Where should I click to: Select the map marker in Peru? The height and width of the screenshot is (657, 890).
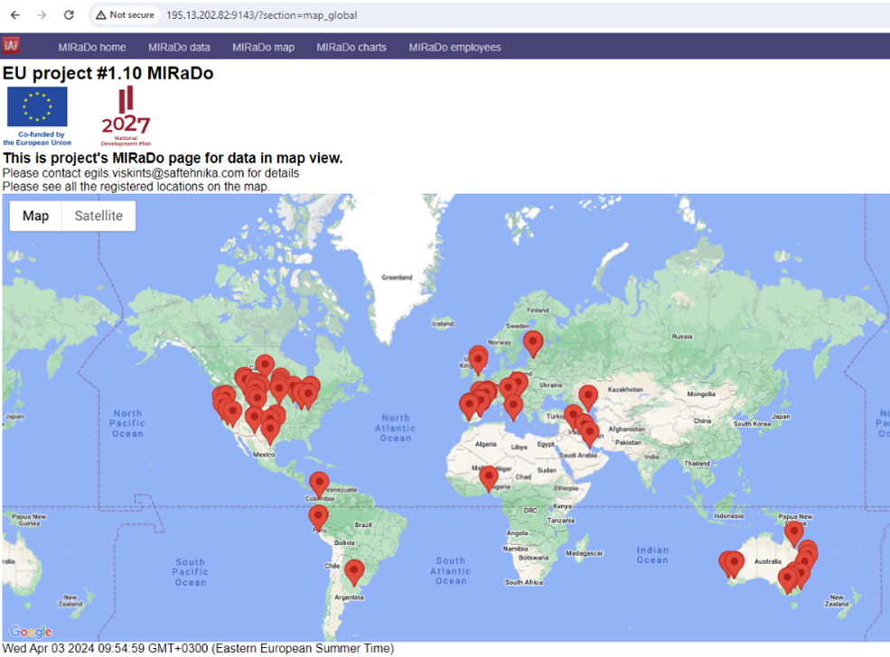click(318, 519)
